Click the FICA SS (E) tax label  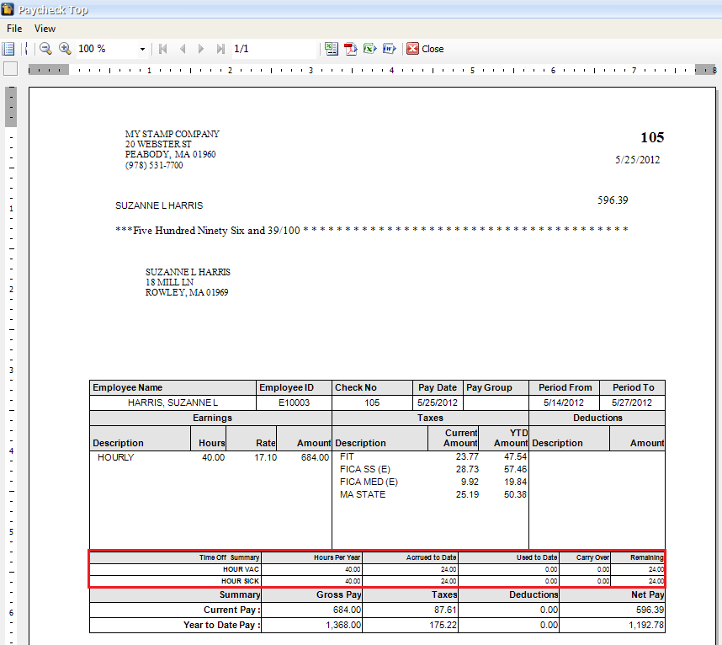point(364,469)
